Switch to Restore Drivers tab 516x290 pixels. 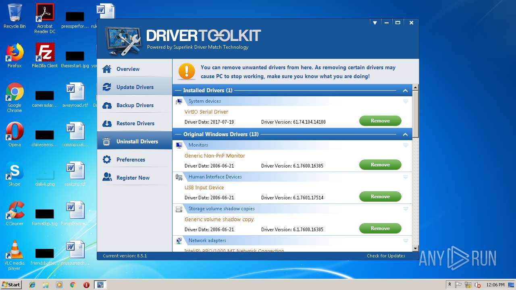pos(135,123)
